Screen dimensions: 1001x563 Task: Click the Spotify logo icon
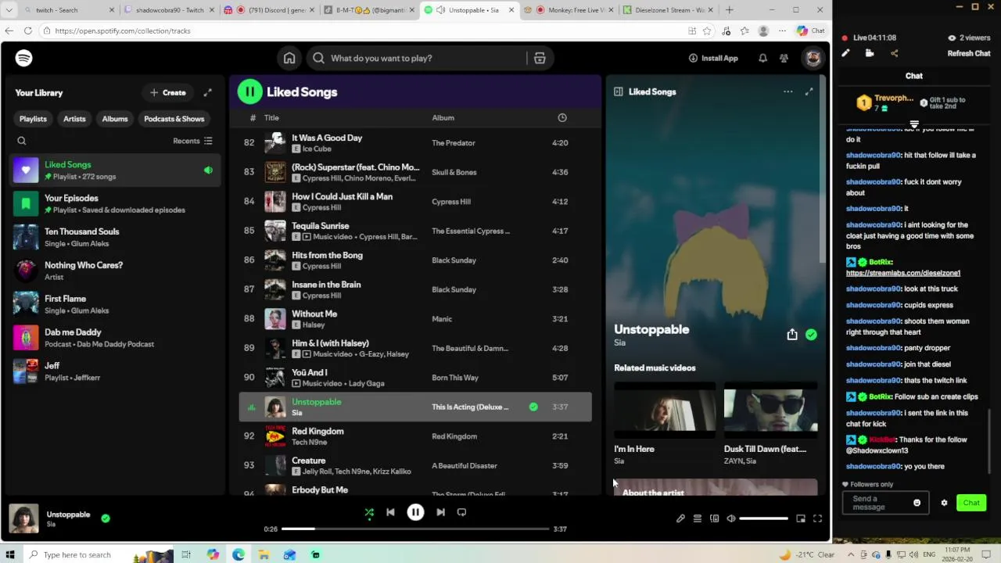tap(23, 58)
